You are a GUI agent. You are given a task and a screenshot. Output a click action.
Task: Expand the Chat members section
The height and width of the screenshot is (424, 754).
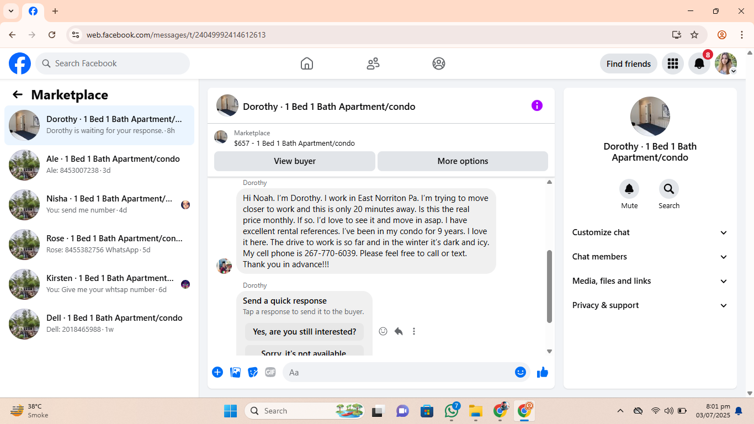click(650, 257)
